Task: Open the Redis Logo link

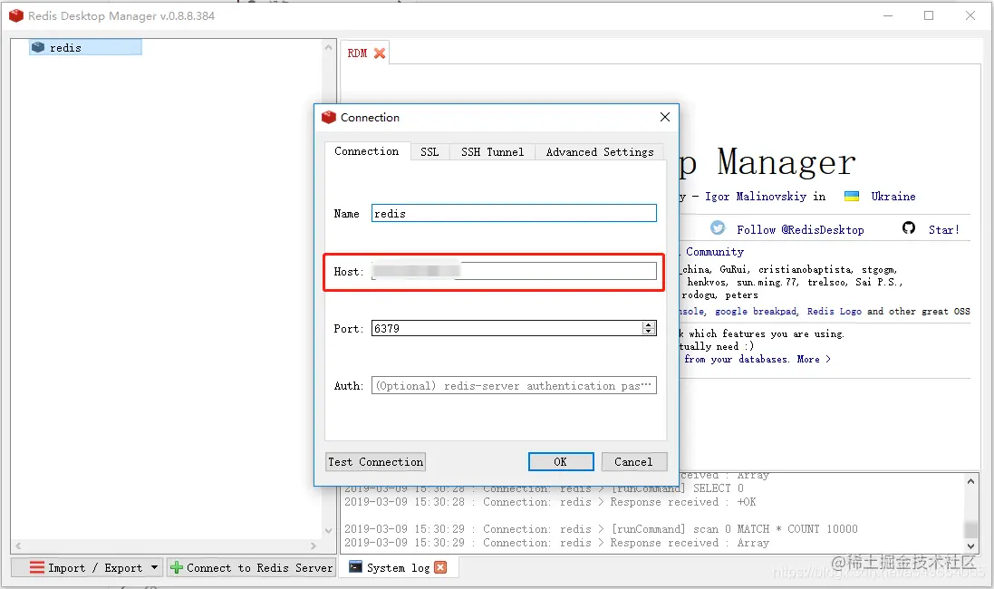Action: tap(834, 312)
